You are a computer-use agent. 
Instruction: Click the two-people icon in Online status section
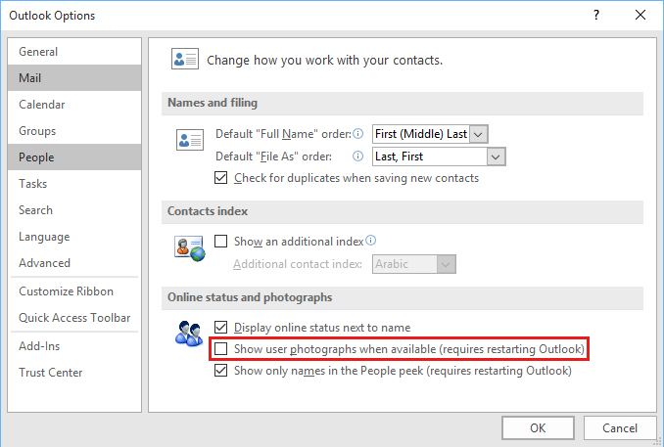pyautogui.click(x=189, y=335)
